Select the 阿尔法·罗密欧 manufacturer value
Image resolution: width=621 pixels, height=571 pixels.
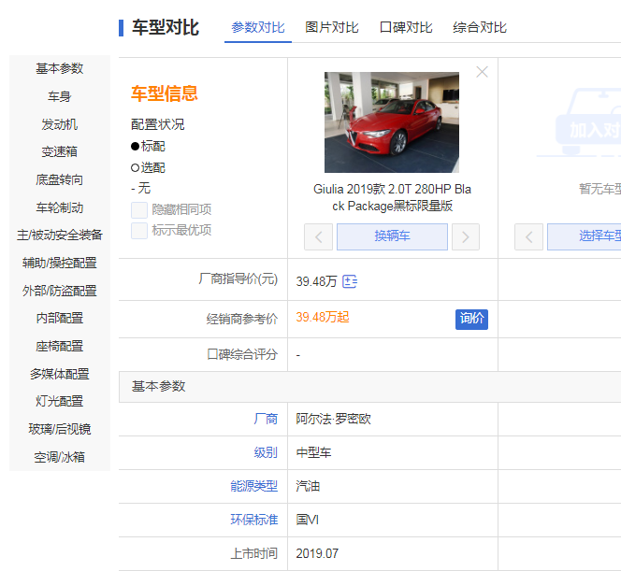click(x=333, y=419)
